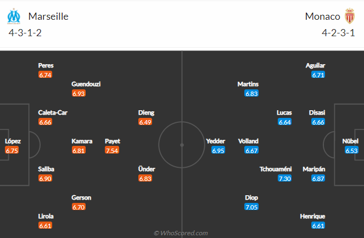Click López's 6.75 rating badge
Screen dimensions: 364x238
pos(12,150)
